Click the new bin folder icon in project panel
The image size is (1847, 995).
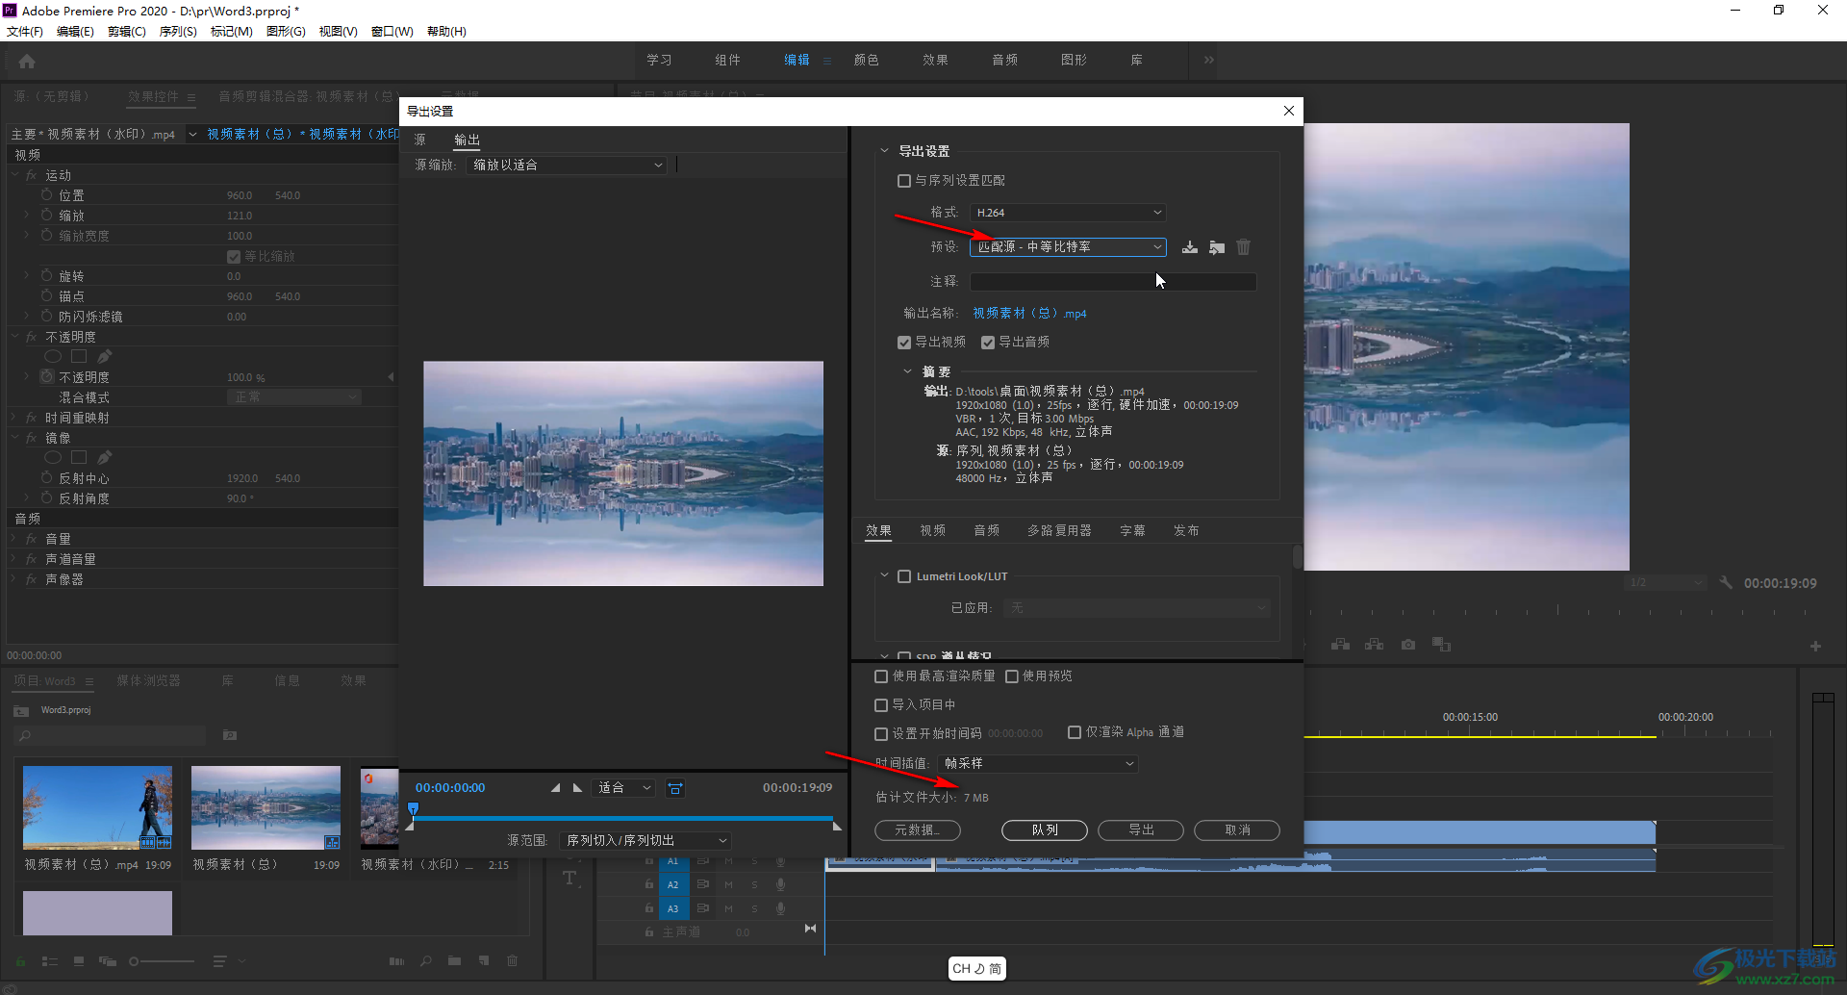click(454, 960)
